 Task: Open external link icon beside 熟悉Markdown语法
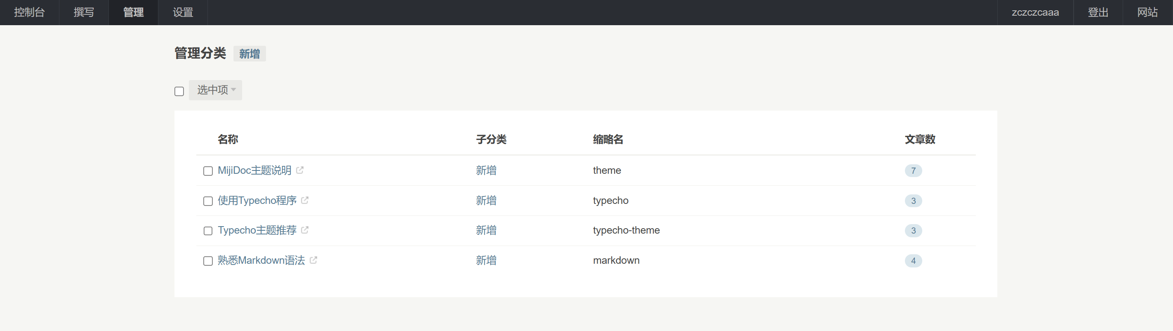click(x=313, y=260)
